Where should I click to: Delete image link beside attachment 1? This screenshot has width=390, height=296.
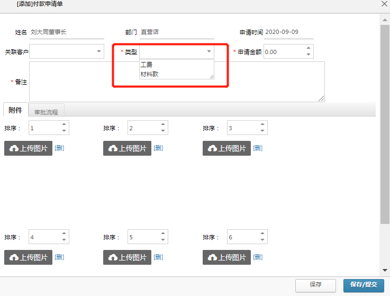59,148
